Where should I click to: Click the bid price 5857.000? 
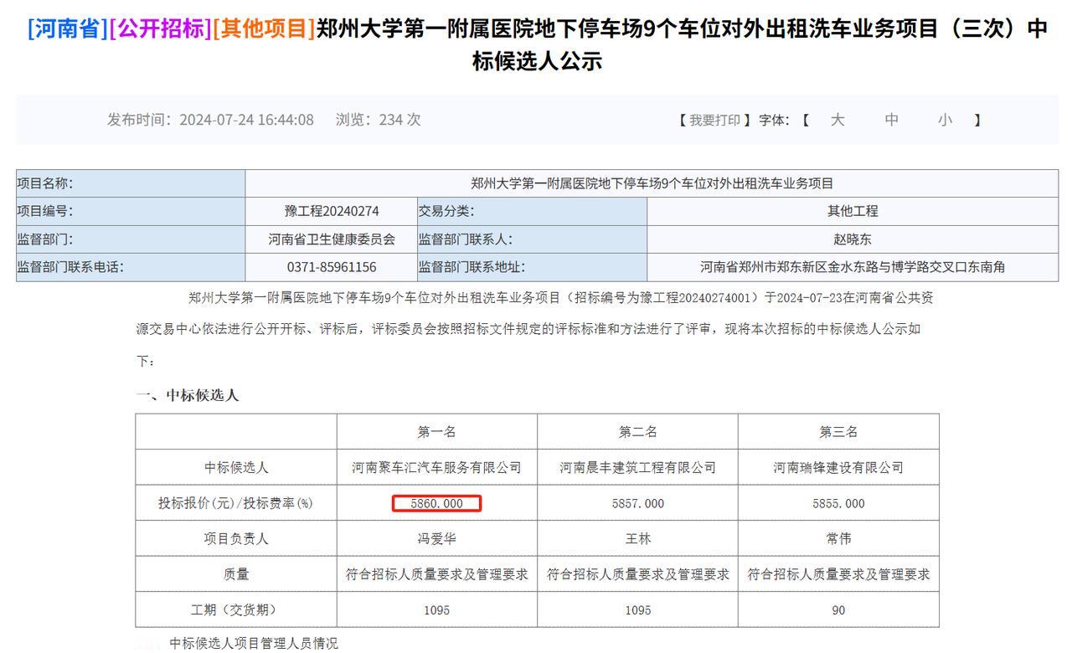(638, 504)
